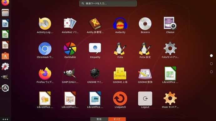
Task: Open system settings tool in dock
Action: 5,66
